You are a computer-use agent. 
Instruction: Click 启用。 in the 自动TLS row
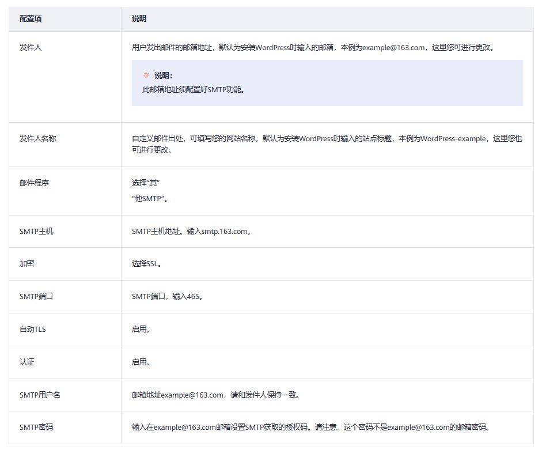(x=141, y=329)
